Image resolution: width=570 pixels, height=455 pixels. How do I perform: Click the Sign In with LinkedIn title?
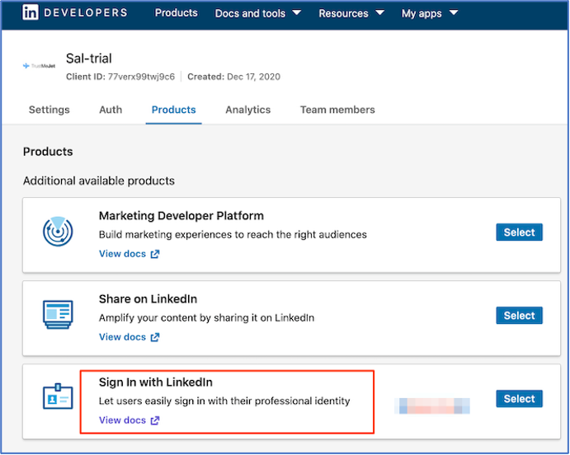point(156,382)
